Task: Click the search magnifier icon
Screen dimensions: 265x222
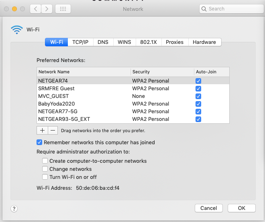Action: click(x=205, y=9)
